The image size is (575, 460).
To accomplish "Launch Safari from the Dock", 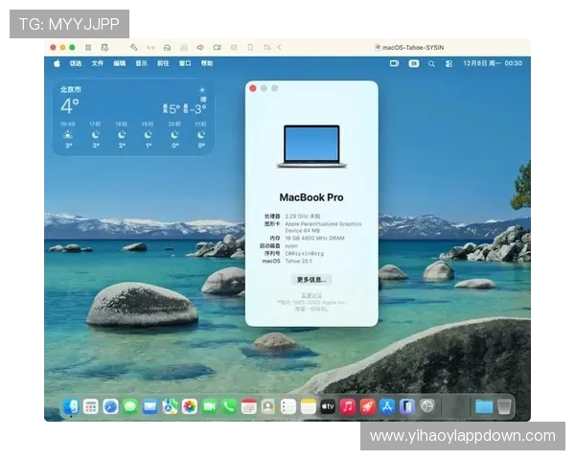I will [110, 406].
